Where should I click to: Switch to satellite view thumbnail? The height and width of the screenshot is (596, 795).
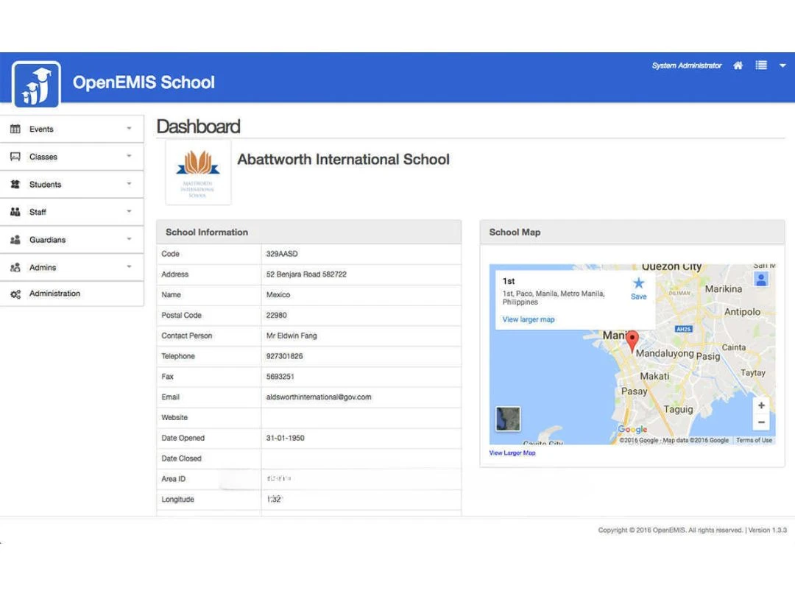pos(508,419)
